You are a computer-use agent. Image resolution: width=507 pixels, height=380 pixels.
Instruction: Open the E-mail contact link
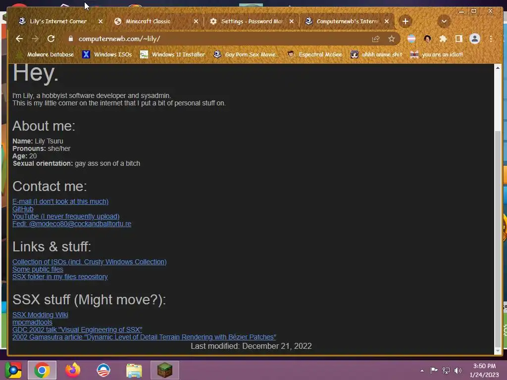(60, 201)
